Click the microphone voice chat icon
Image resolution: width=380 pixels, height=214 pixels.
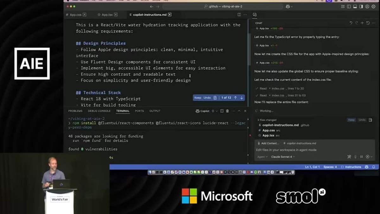click(356, 157)
